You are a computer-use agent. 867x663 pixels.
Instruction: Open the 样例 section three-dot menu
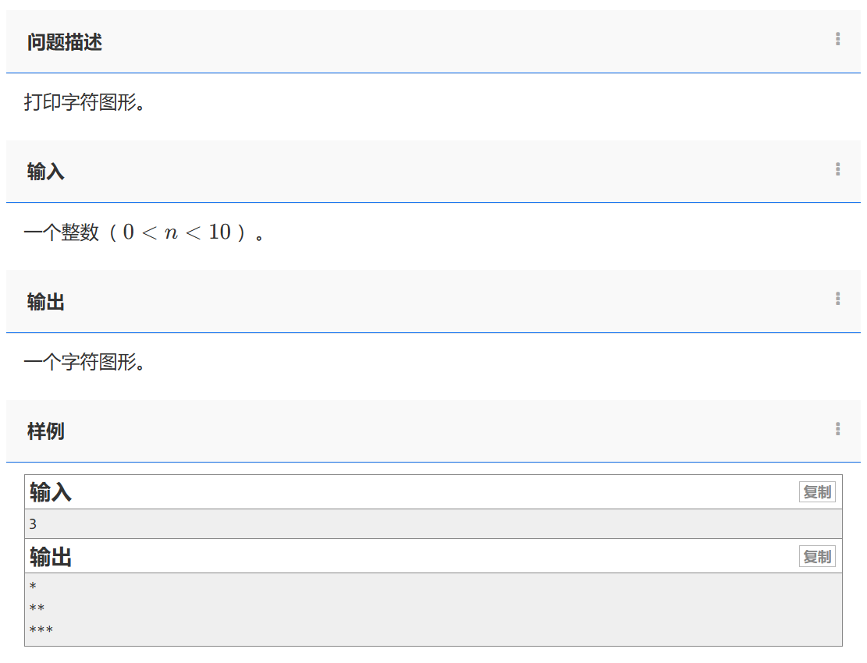coord(837,428)
